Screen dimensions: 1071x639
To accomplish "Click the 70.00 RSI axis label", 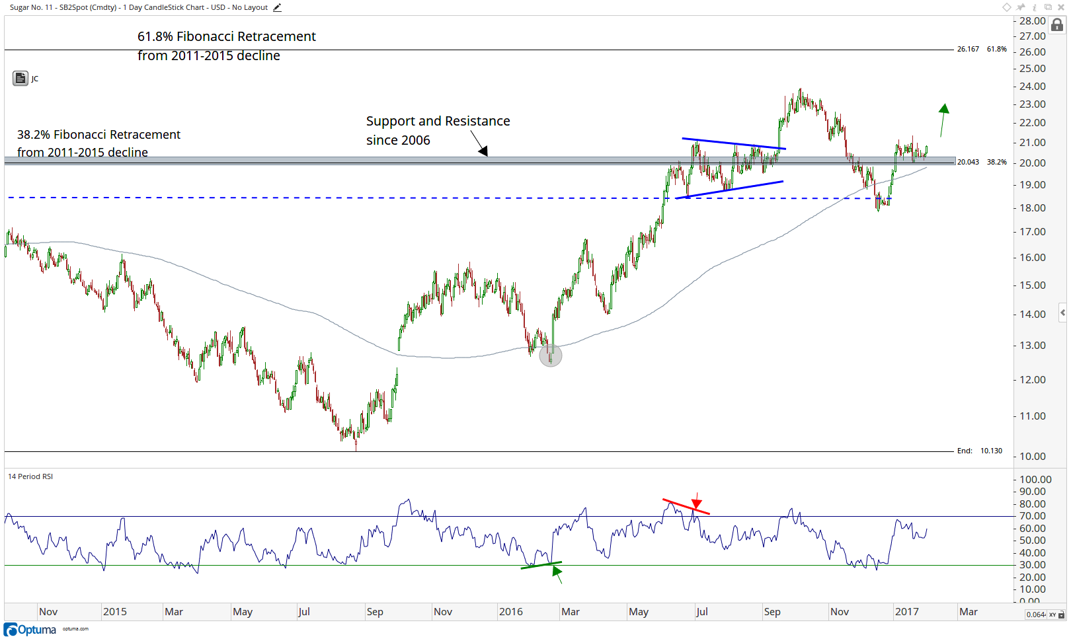I will (x=1033, y=516).
